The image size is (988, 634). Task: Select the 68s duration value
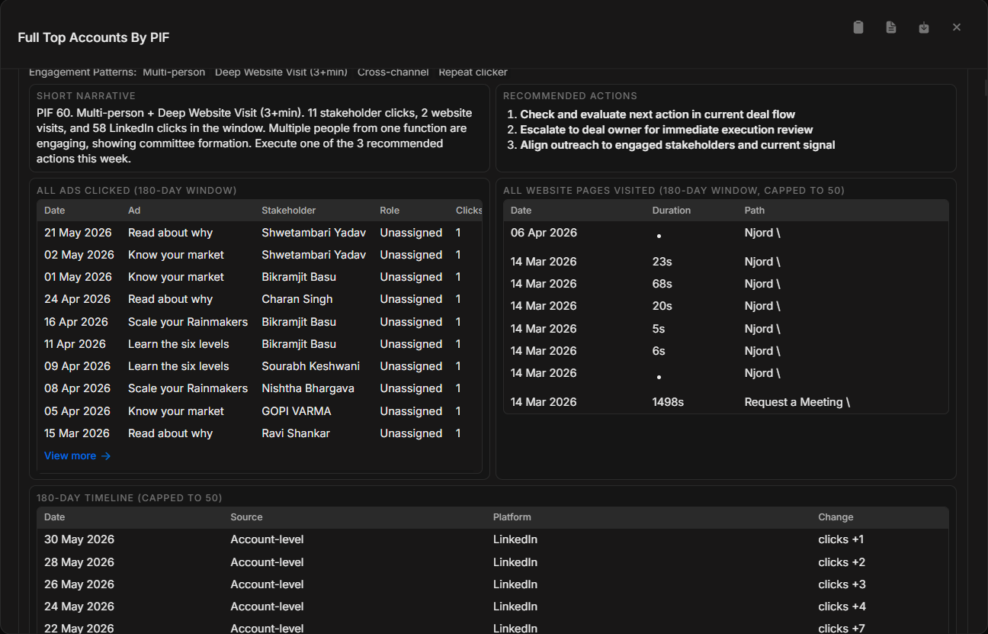(x=662, y=284)
